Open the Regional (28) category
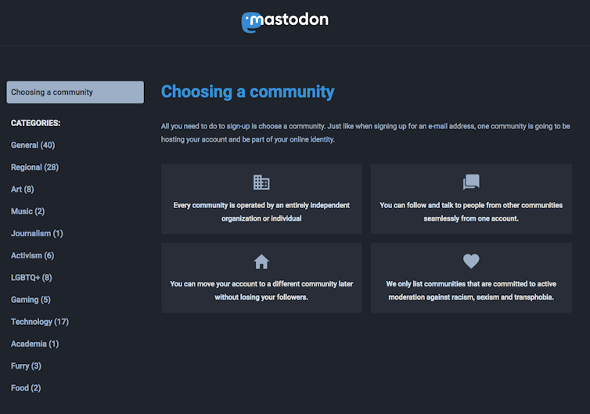The image size is (590, 414). click(34, 167)
